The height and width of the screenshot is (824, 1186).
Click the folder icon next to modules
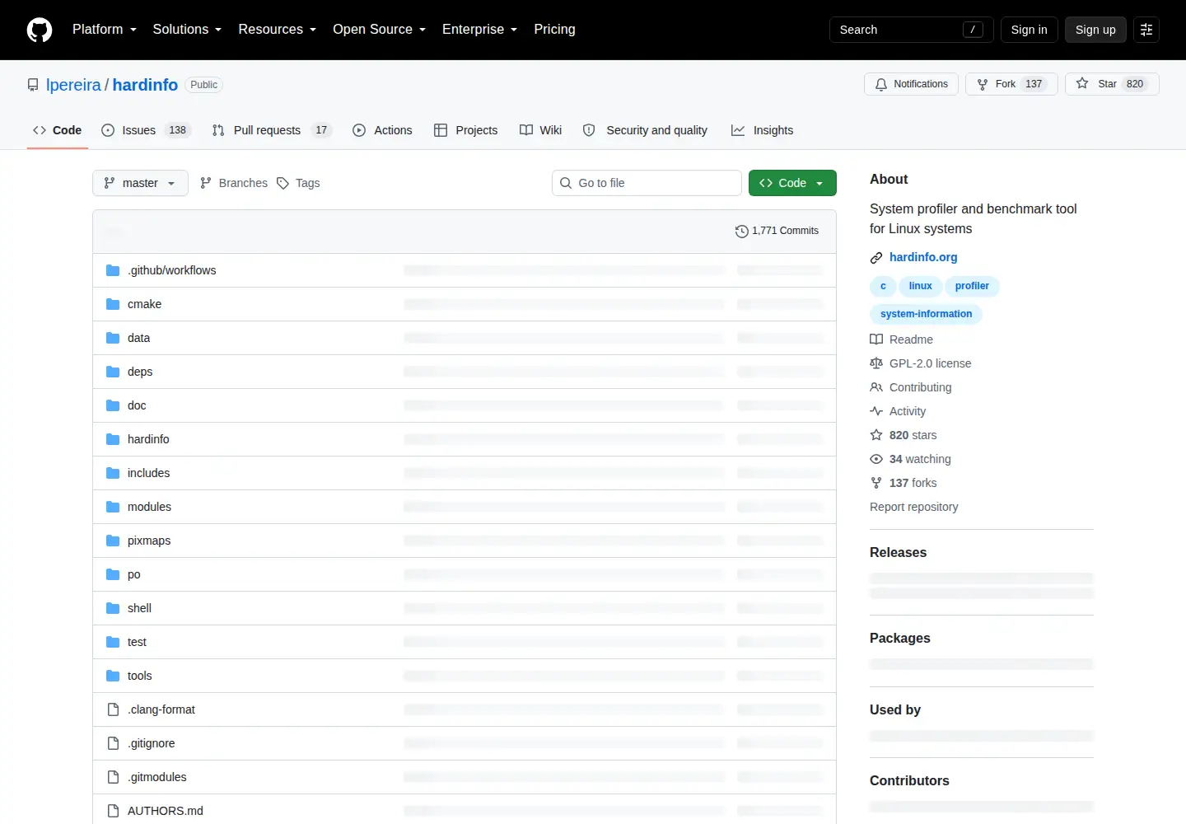(x=113, y=507)
